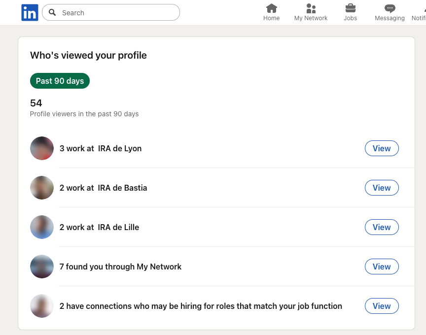View the 2 viewers from IRA de Bastia
Image resolution: width=426 pixels, height=335 pixels.
(382, 188)
